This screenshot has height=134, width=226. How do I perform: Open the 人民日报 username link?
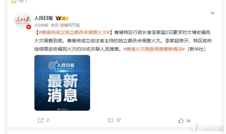44,18
